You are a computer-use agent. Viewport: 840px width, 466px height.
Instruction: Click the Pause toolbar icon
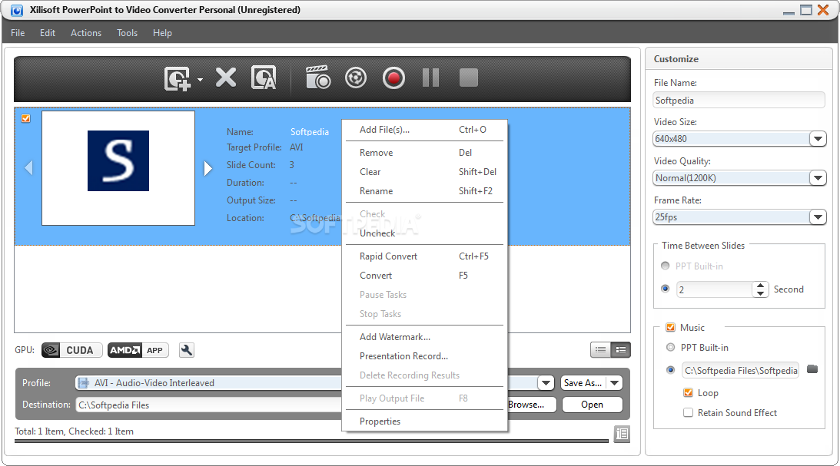click(x=430, y=78)
